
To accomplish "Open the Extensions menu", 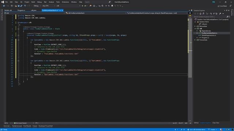I will coord(65,2).
